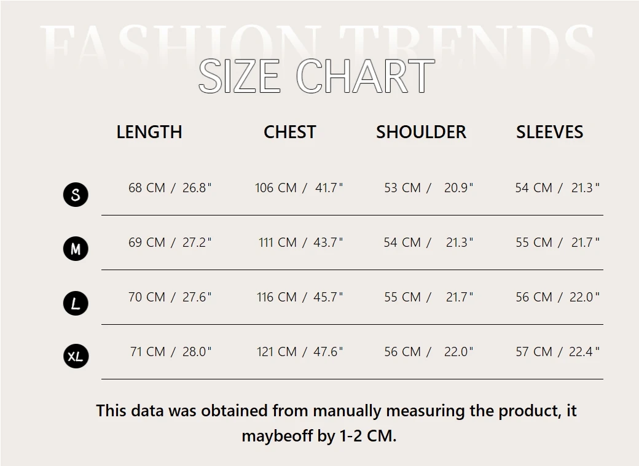This screenshot has width=639, height=466.
Task: Select the 55 CM / 21.7" sleeves value
Action: click(557, 243)
